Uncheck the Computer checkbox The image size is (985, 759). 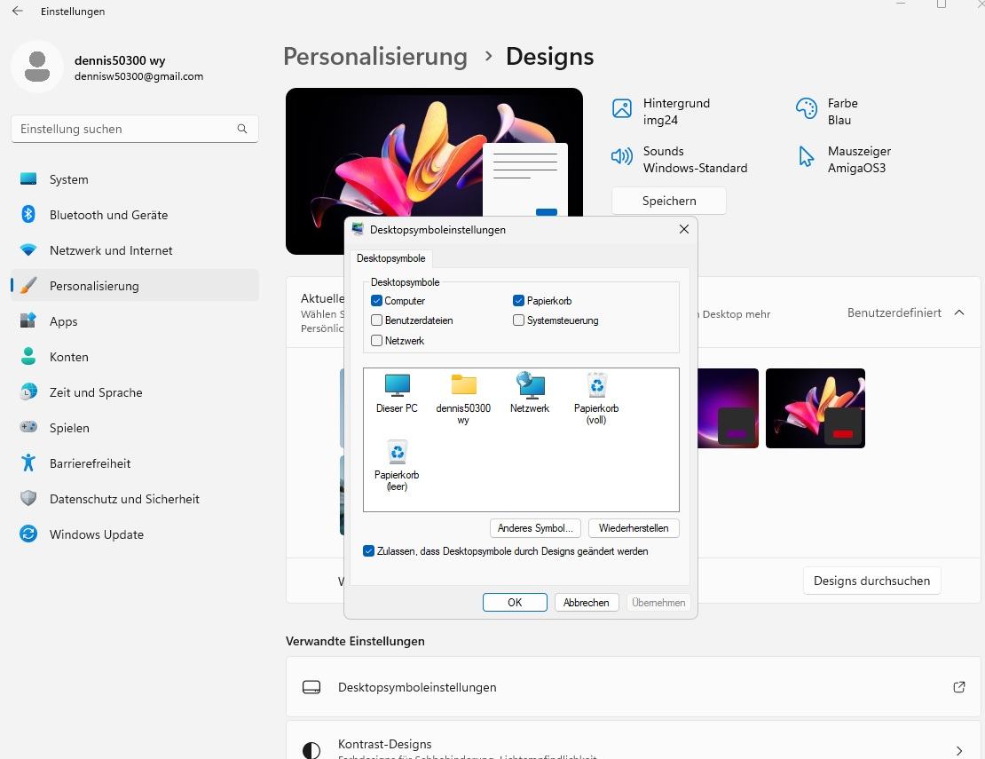click(377, 300)
